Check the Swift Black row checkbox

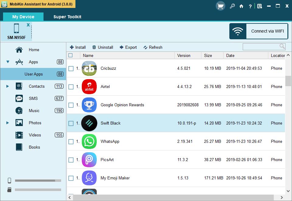71,123
